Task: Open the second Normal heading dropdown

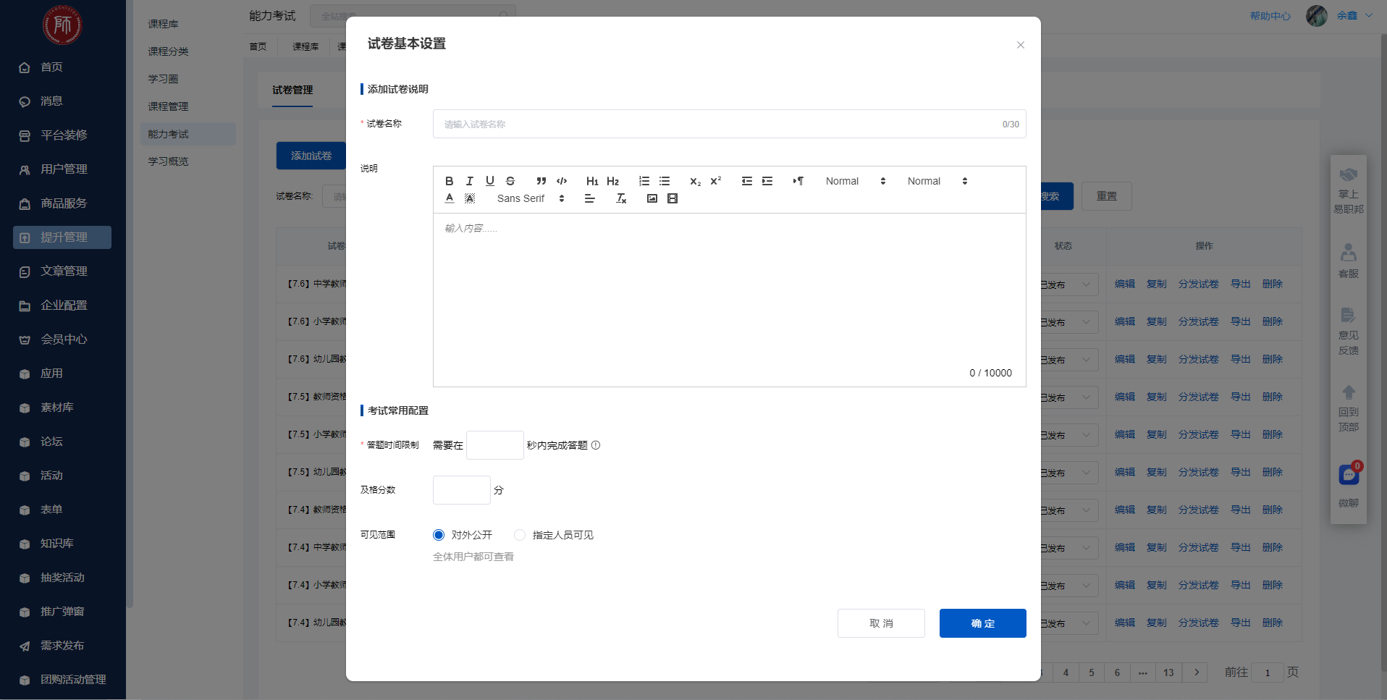Action: (x=937, y=181)
